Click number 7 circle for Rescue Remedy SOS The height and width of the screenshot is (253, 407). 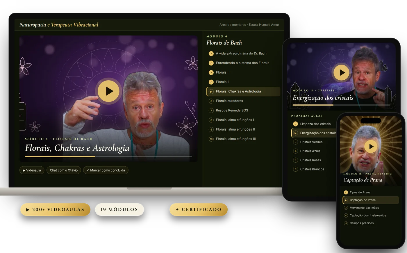tap(211, 111)
